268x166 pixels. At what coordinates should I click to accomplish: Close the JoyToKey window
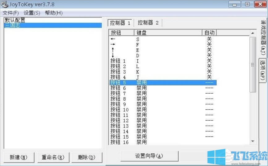point(260,4)
